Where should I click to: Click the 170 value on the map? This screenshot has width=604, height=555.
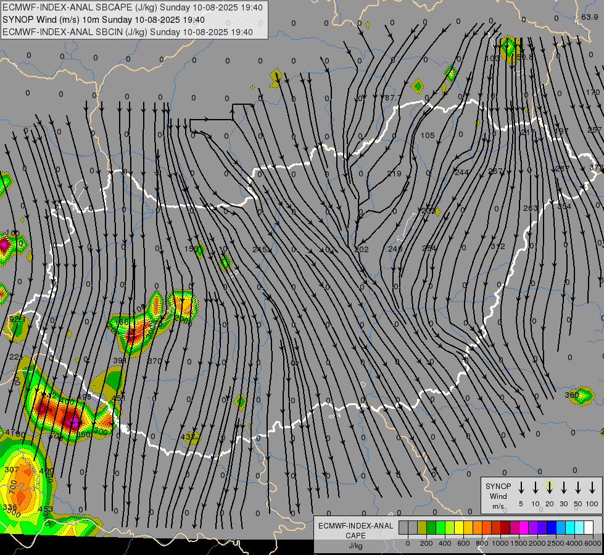click(x=593, y=92)
